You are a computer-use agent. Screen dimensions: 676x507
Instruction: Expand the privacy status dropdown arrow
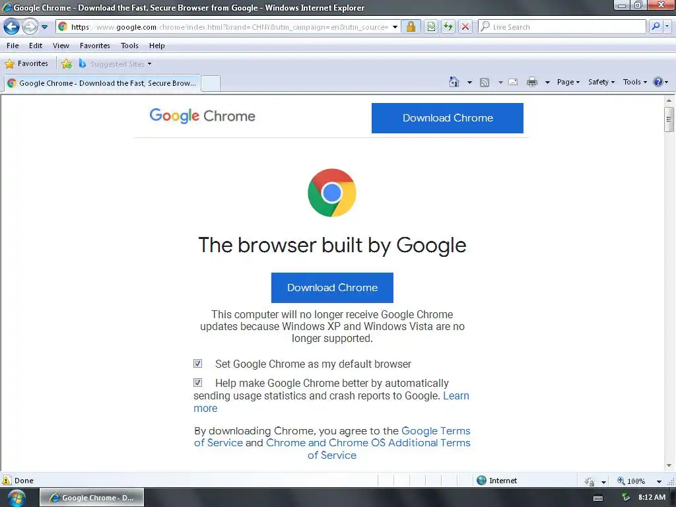(x=603, y=482)
